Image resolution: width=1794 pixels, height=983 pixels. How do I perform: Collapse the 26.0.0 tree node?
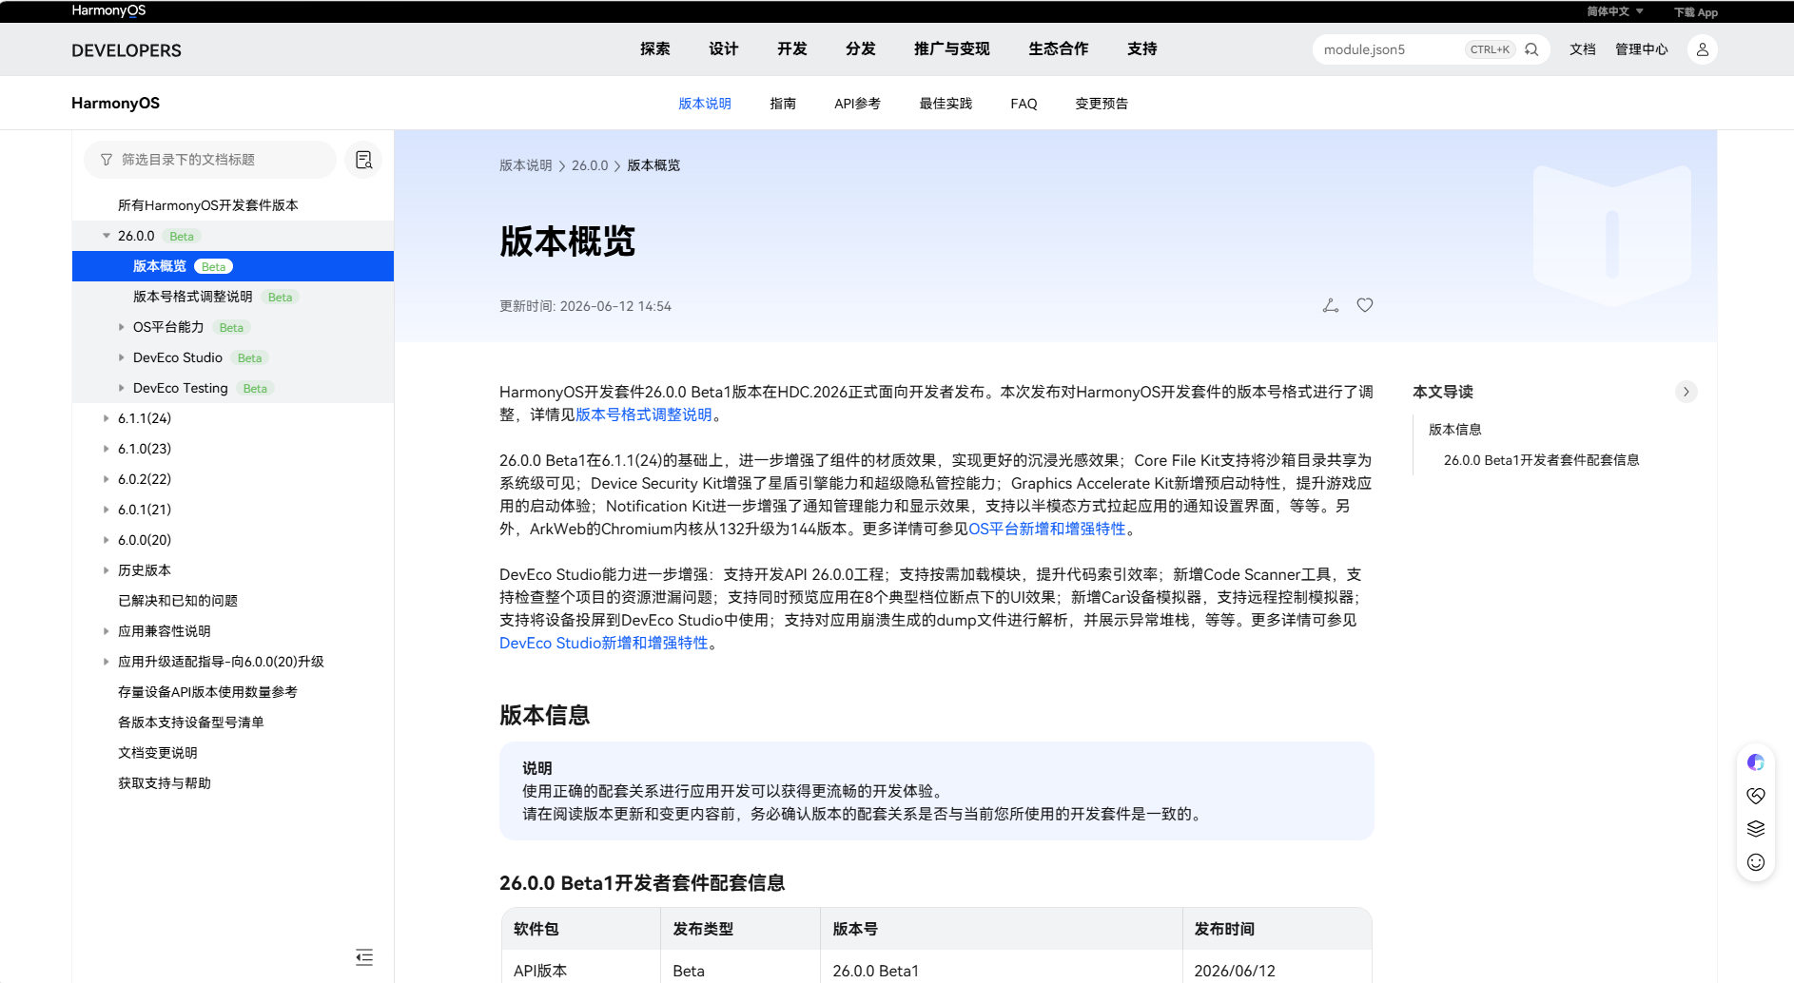pos(107,236)
